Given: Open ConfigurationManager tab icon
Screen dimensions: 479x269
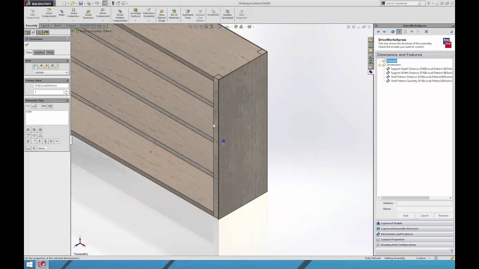Looking at the screenshot, I should [40, 33].
